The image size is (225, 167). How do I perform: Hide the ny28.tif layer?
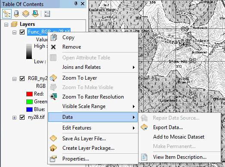pos(22,118)
